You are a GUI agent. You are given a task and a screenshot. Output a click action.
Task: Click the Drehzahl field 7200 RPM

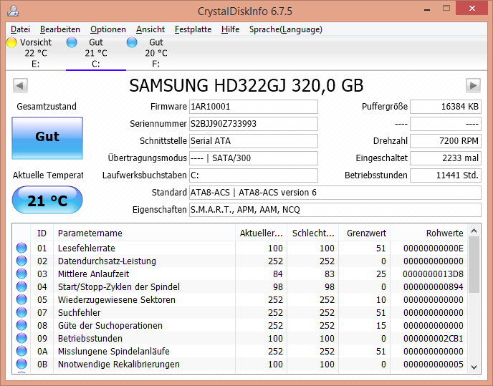pos(446,141)
